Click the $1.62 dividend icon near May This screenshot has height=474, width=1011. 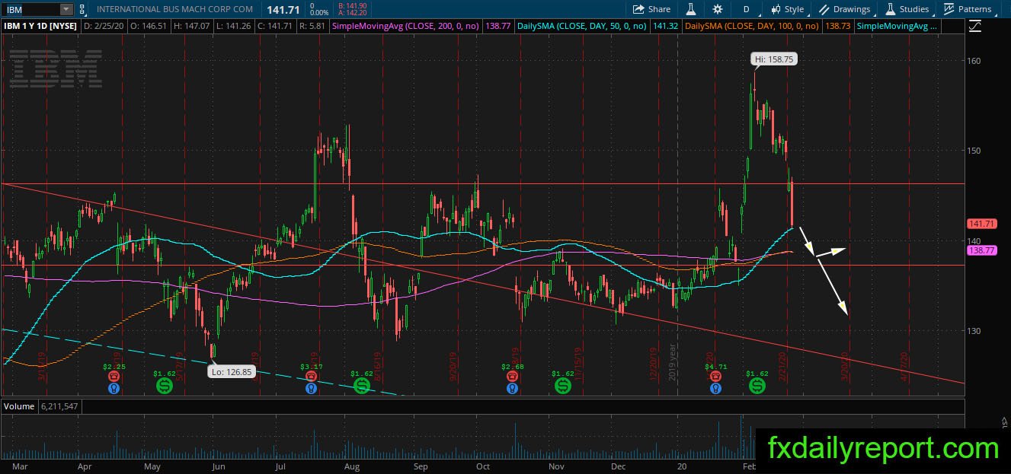[x=165, y=387]
